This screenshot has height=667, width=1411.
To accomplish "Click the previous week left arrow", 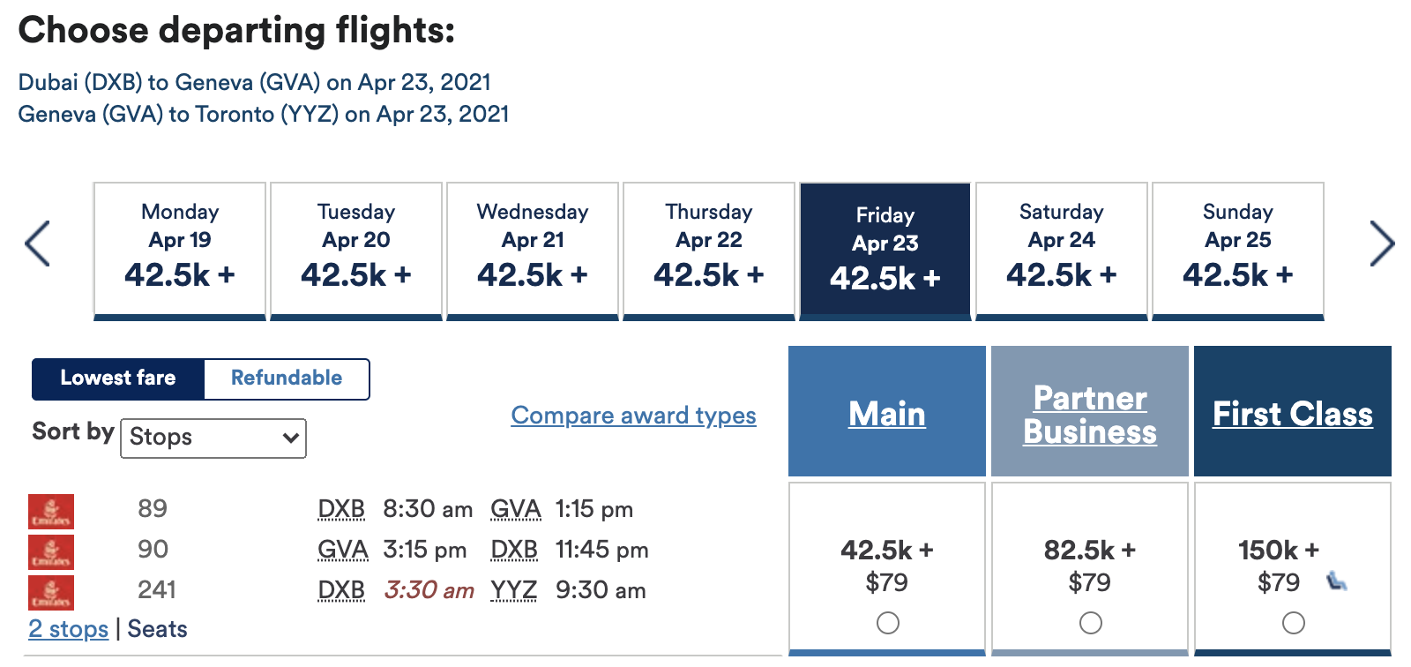I will pyautogui.click(x=38, y=244).
